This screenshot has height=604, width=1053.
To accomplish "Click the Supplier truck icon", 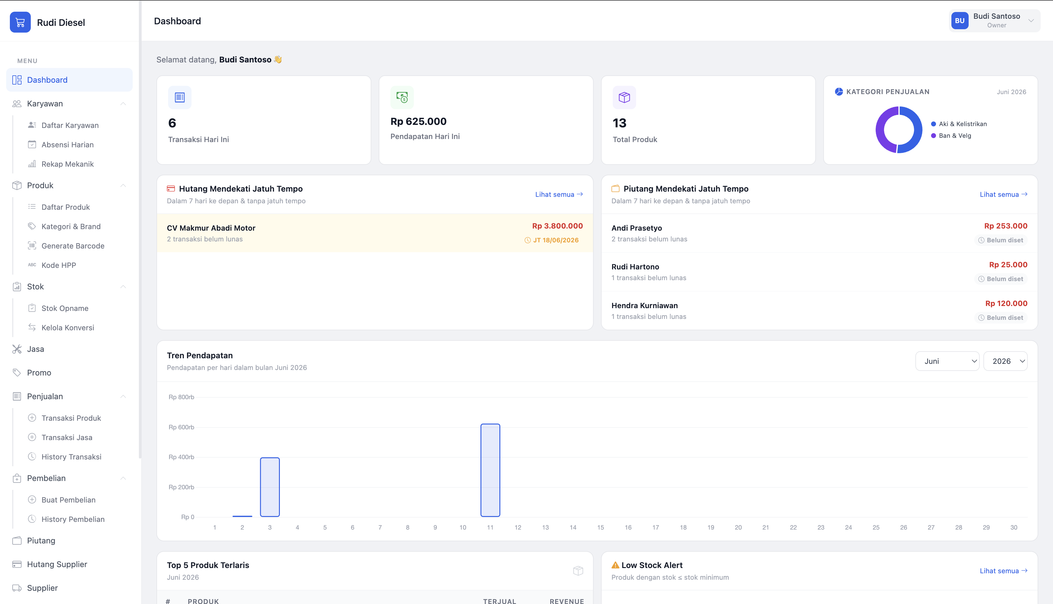I will [x=17, y=588].
